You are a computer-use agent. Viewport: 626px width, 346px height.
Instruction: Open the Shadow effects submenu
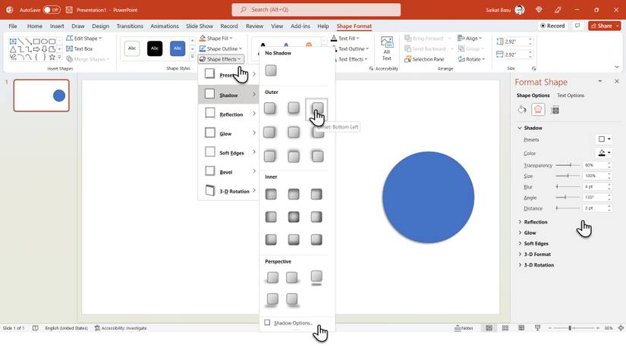(228, 95)
